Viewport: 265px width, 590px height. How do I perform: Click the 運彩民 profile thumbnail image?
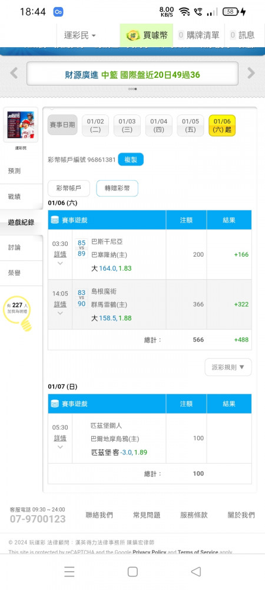click(21, 125)
